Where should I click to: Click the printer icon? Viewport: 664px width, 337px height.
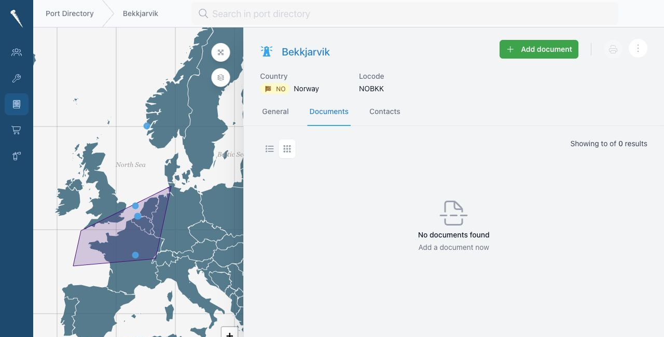click(x=613, y=49)
